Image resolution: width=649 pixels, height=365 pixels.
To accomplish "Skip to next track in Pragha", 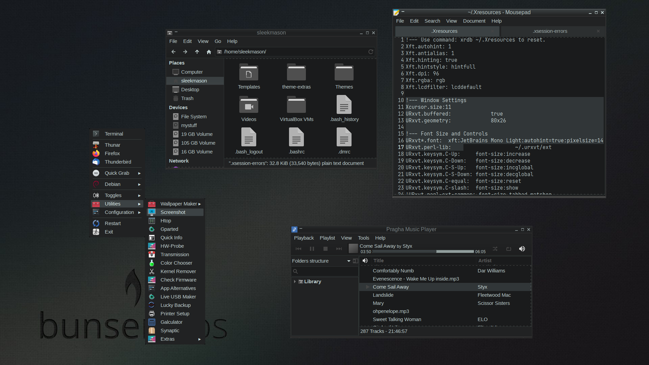I will coord(339,248).
